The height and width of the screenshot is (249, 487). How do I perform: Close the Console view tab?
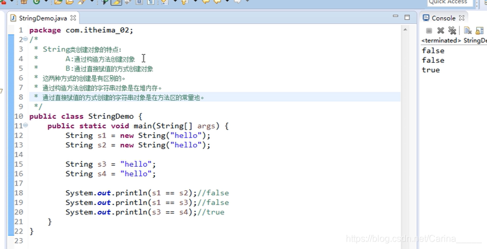[461, 18]
